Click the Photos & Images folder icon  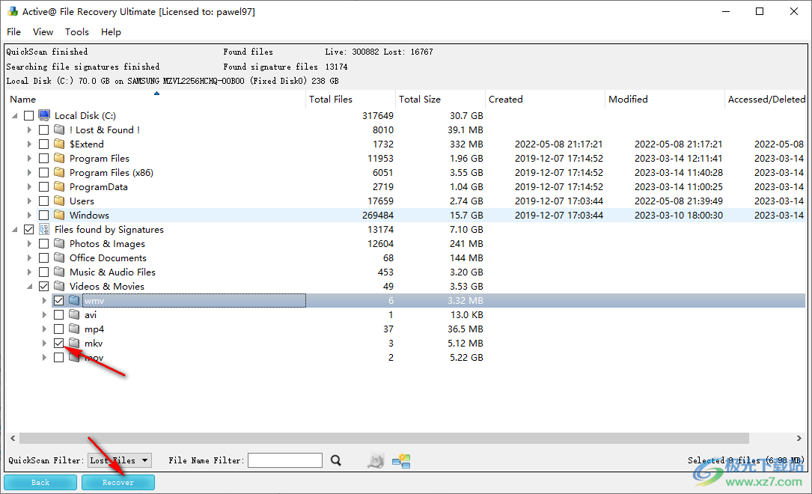point(60,243)
